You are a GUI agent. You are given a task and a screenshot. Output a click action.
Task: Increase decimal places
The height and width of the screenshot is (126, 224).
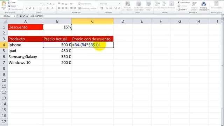[115, 8]
